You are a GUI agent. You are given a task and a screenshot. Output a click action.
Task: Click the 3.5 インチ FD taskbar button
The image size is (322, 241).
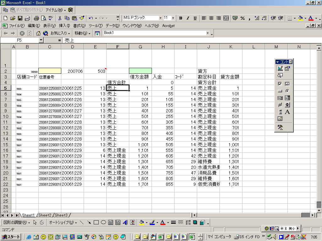point(247,237)
